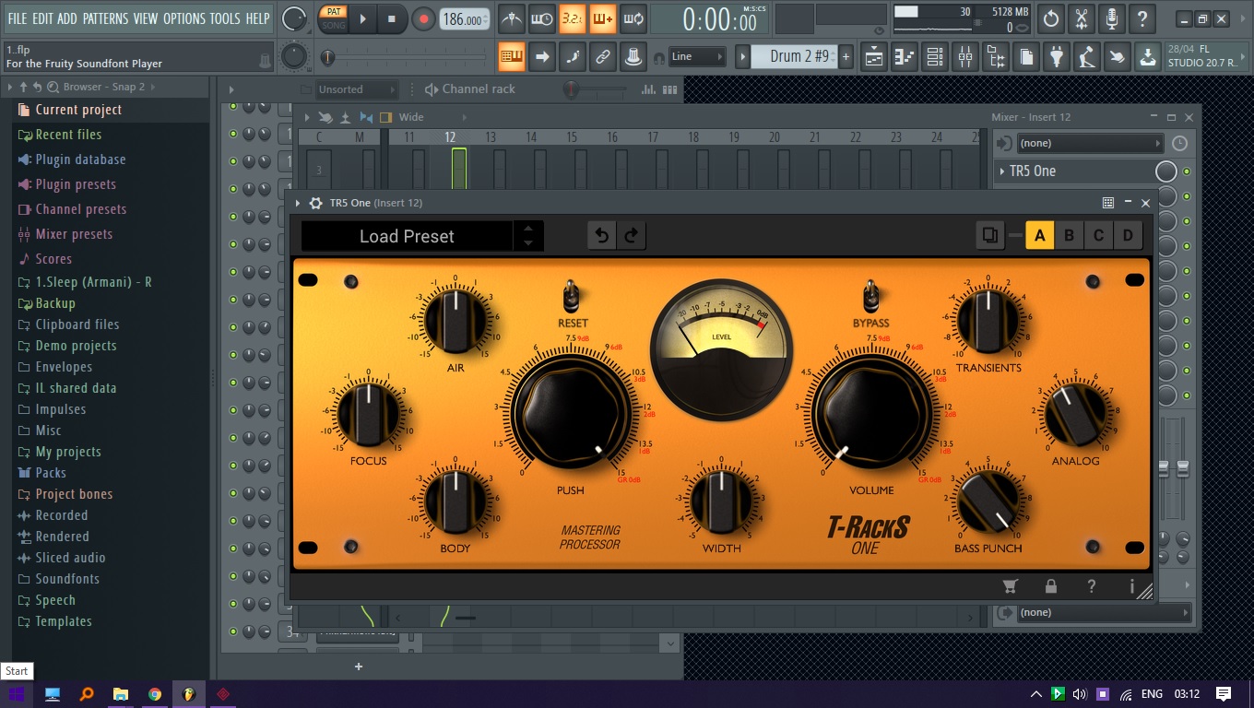Click the tempo field showing 186.000
Screen dimensions: 1254x708
[464, 19]
